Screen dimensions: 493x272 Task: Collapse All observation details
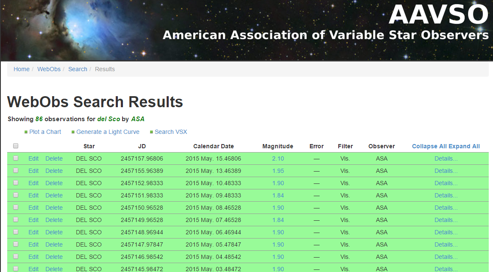pos(429,146)
